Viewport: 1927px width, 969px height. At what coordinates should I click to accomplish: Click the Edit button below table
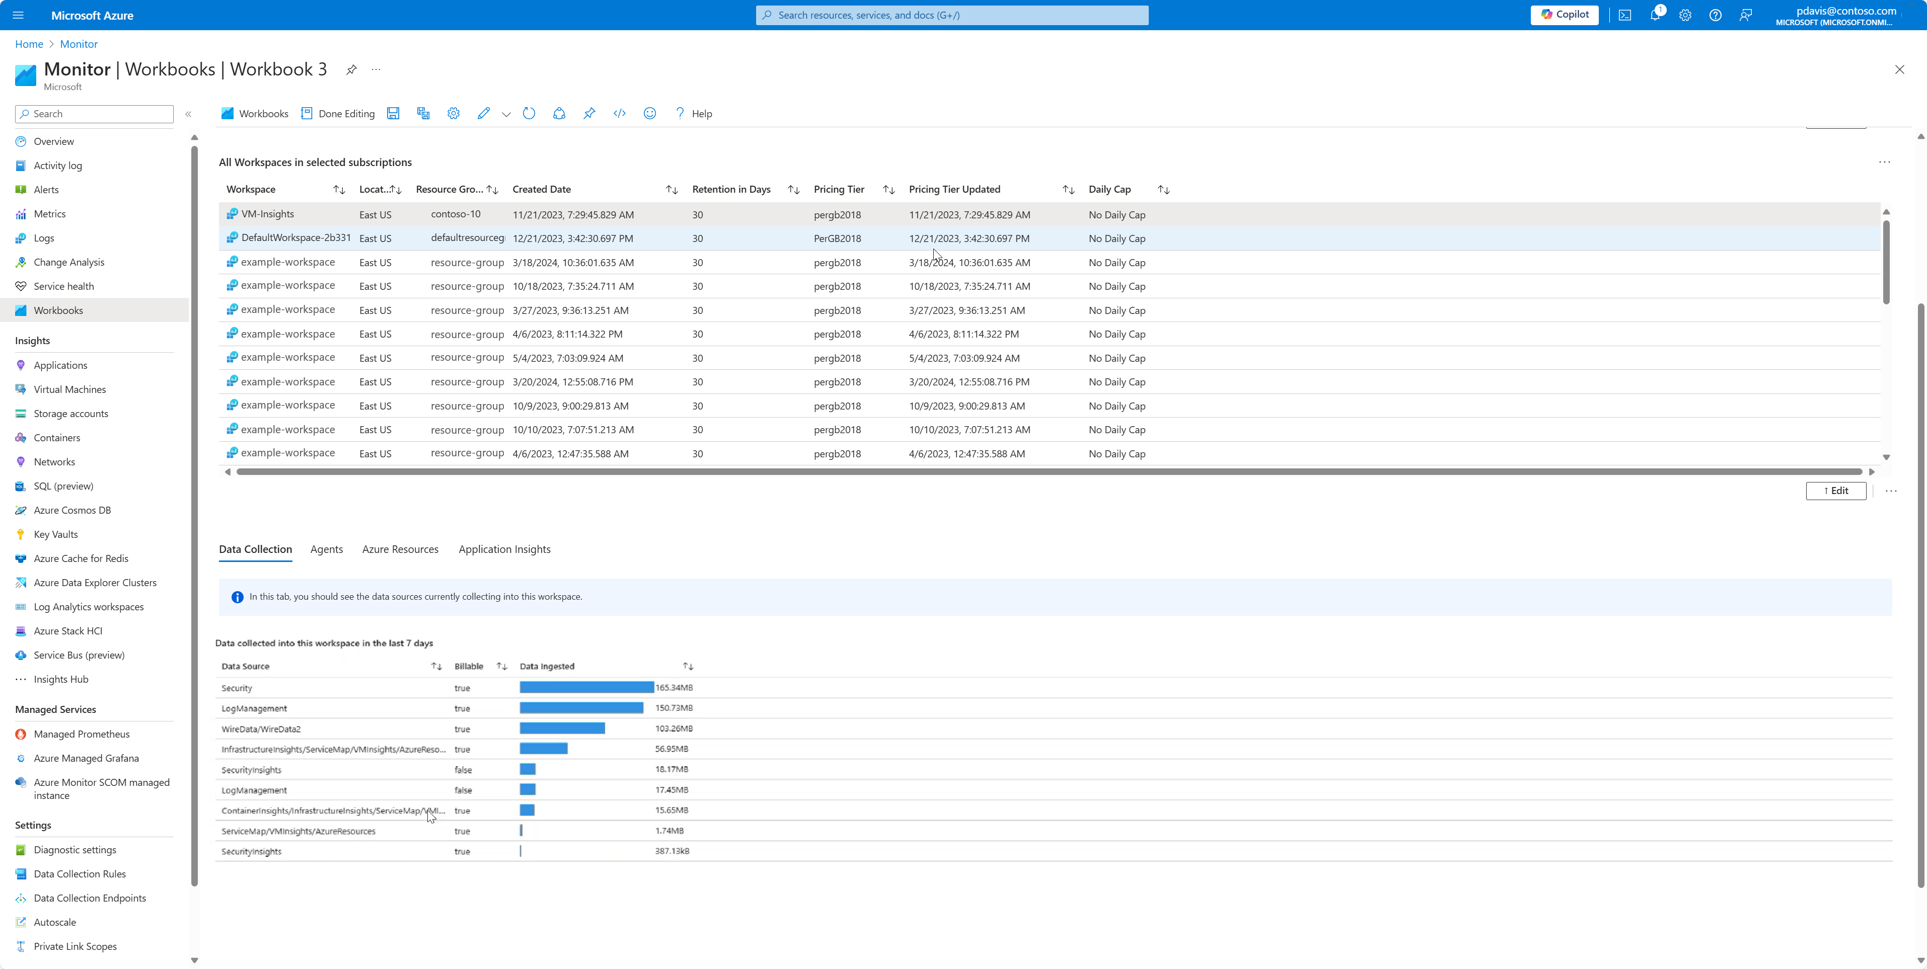pyautogui.click(x=1836, y=491)
